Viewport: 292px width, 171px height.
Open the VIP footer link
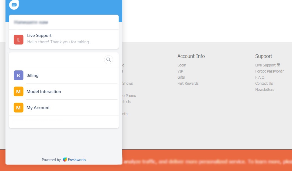point(180,71)
